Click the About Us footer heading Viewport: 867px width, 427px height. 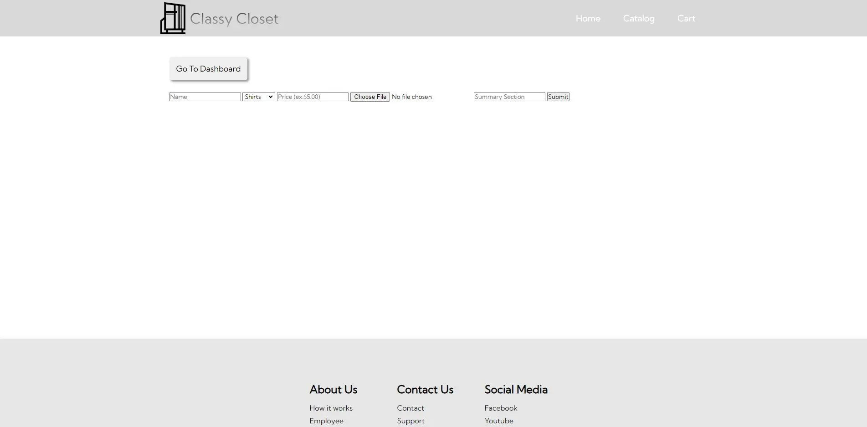[333, 390]
